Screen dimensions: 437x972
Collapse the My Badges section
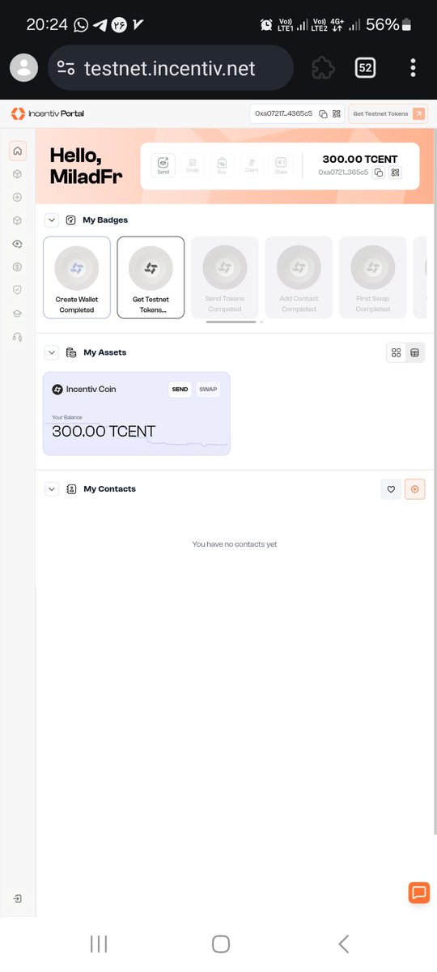(x=52, y=220)
